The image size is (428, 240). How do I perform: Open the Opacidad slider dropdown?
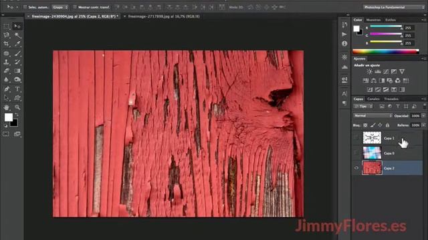(x=423, y=115)
